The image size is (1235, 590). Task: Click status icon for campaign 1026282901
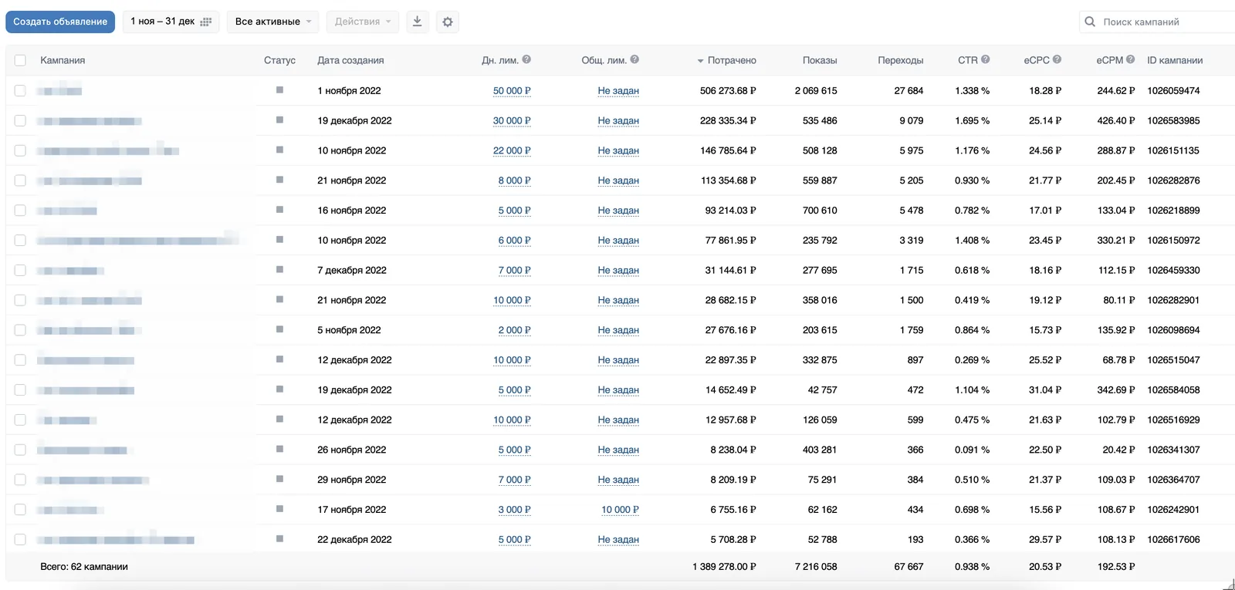(279, 299)
